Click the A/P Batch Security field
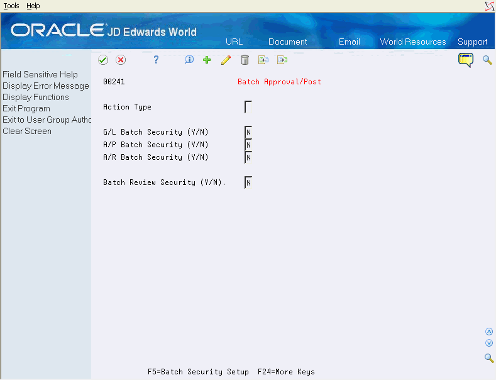Screen dimensions: 496x380 tap(248, 145)
